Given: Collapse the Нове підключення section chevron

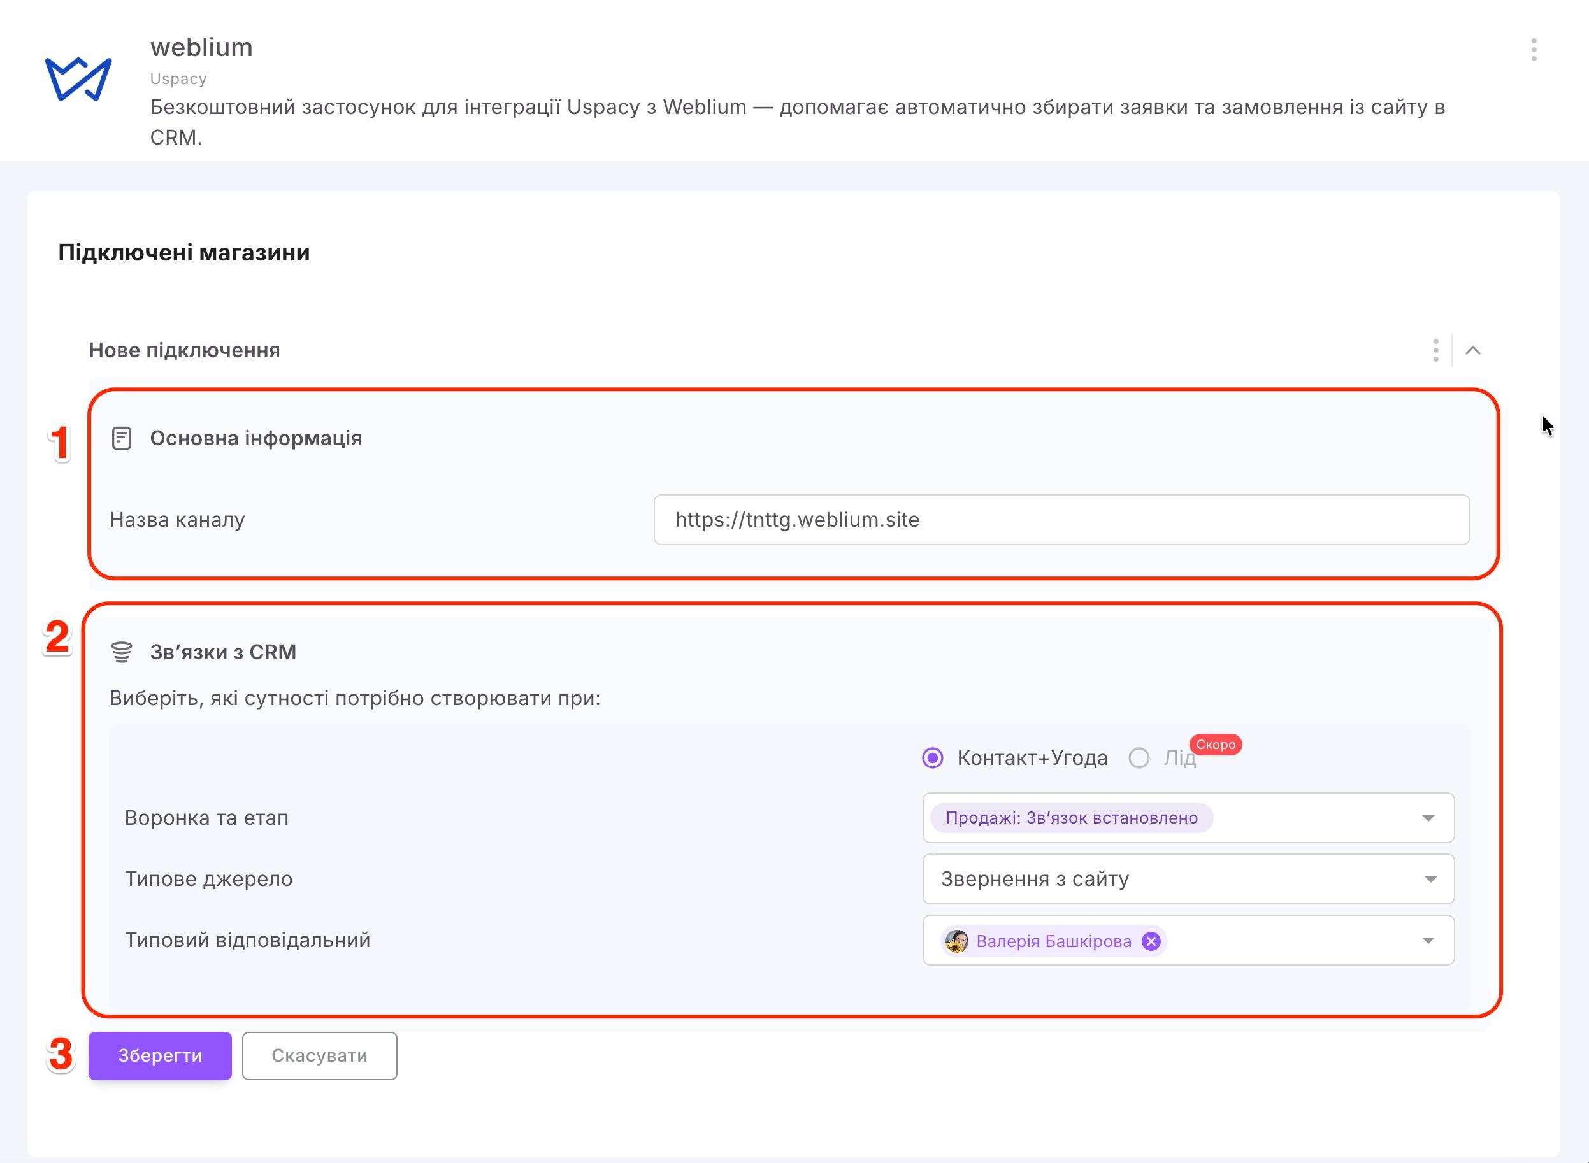Looking at the screenshot, I should 1473,350.
